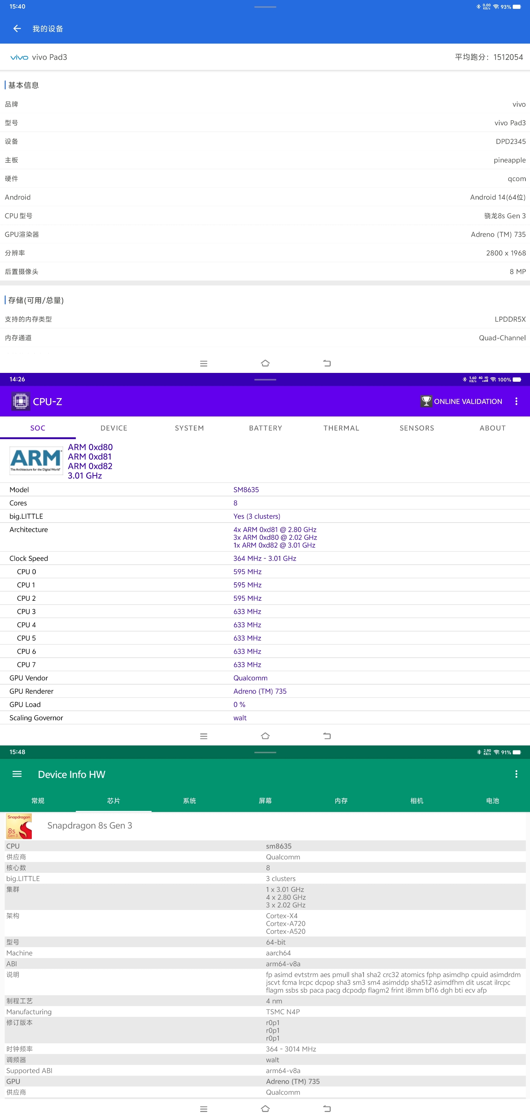Tap the CPU 7 633 MHz row
The width and height of the screenshot is (530, 1118).
coord(265,664)
